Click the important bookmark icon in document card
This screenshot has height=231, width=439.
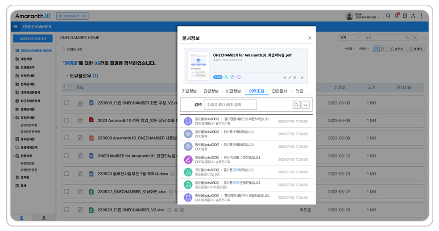tap(295, 78)
